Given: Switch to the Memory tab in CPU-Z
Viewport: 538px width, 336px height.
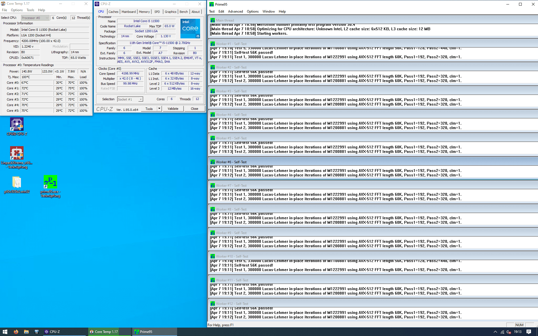Looking at the screenshot, I should tap(144, 12).
